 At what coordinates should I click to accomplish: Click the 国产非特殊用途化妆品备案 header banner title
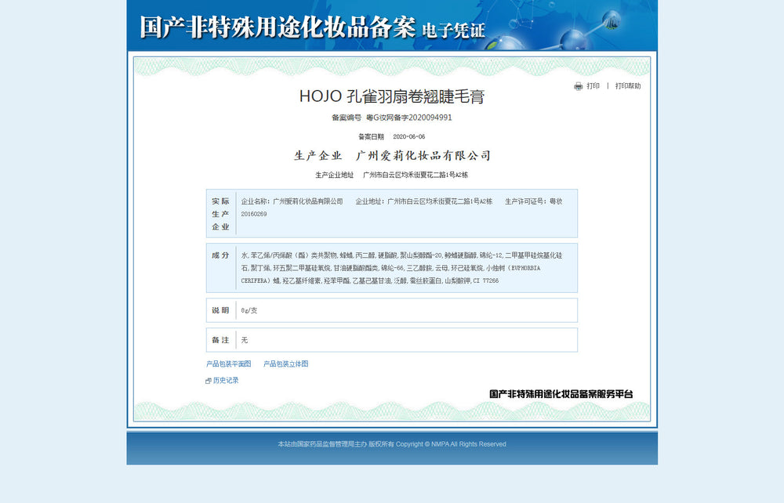(278, 27)
